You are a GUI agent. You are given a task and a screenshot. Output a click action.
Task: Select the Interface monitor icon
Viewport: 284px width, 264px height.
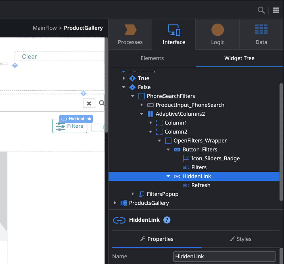174,29
